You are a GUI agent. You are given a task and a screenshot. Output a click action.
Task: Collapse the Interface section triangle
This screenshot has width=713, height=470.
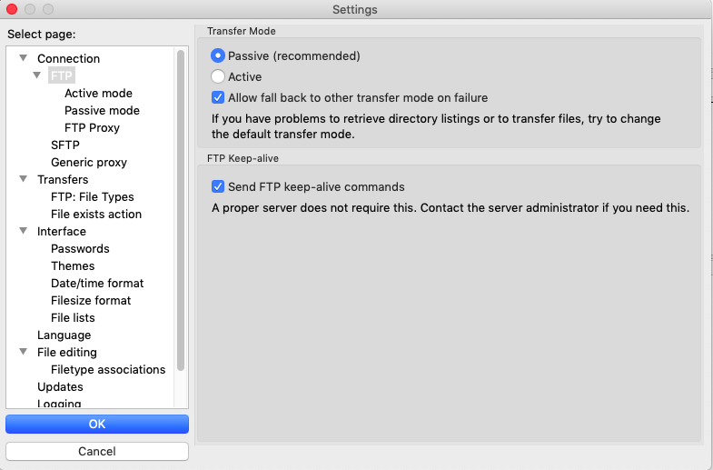pos(24,231)
